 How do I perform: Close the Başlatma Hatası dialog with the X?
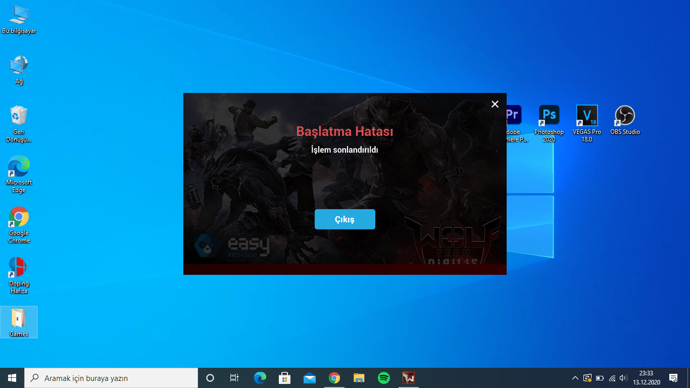click(495, 104)
